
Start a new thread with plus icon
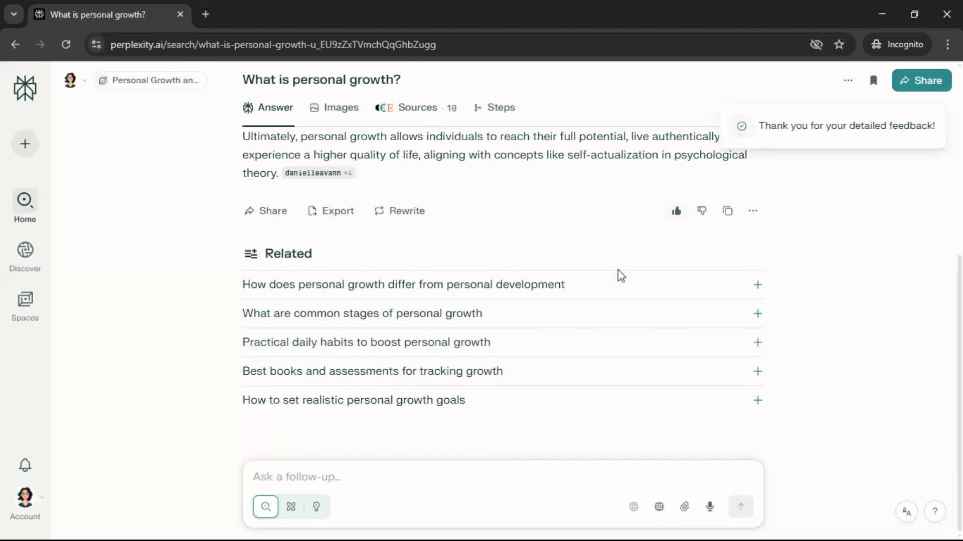coord(25,144)
